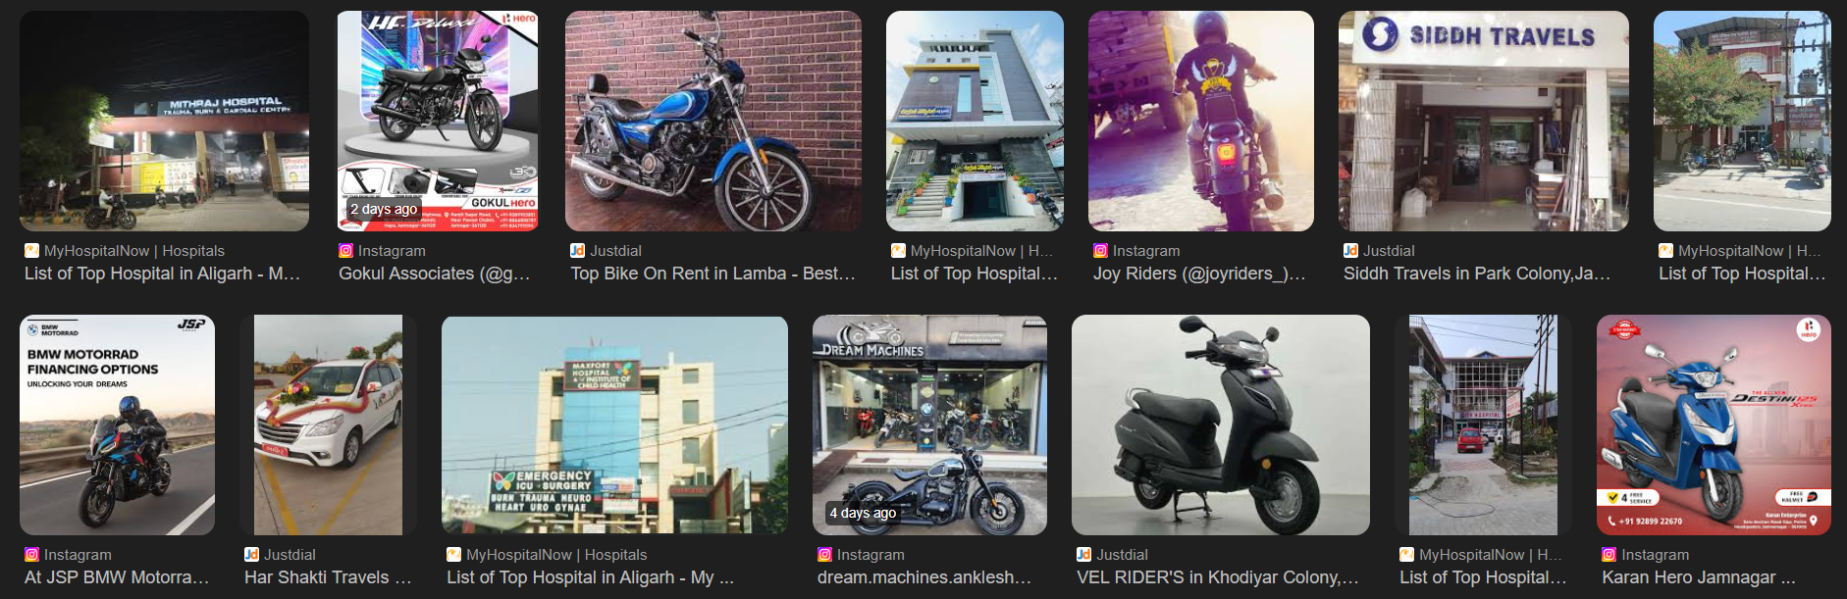The height and width of the screenshot is (599, 1847).
Task: Open the blue cruiser motorcycle image
Action: tap(713, 122)
